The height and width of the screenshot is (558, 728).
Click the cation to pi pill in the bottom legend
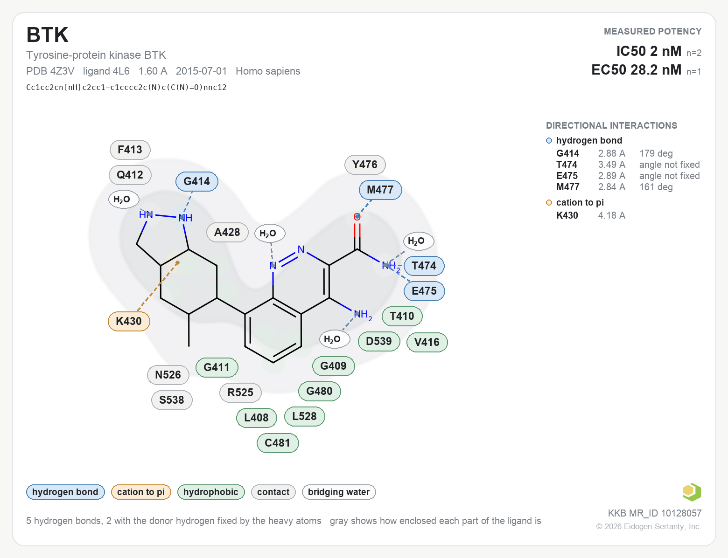pos(141,492)
